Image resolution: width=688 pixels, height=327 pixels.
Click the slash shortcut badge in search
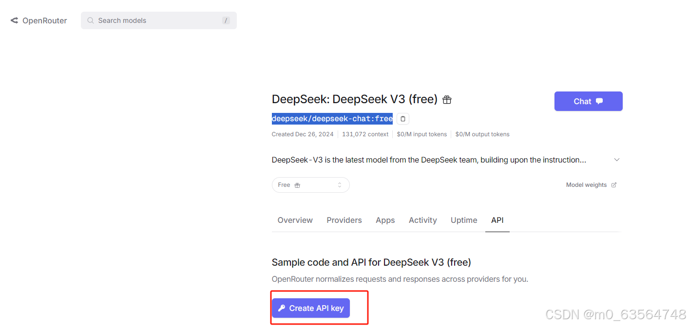click(226, 20)
